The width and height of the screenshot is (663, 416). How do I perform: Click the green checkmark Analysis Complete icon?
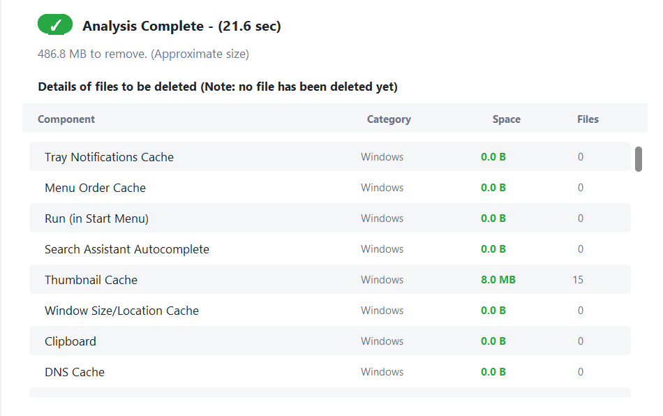click(x=55, y=25)
